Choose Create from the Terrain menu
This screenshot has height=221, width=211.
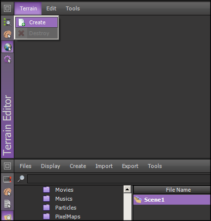coord(37,22)
